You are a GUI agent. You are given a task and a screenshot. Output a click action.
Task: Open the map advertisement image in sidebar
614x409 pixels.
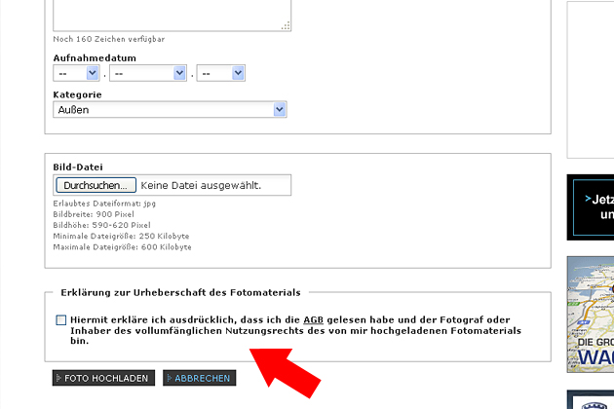coord(591,314)
